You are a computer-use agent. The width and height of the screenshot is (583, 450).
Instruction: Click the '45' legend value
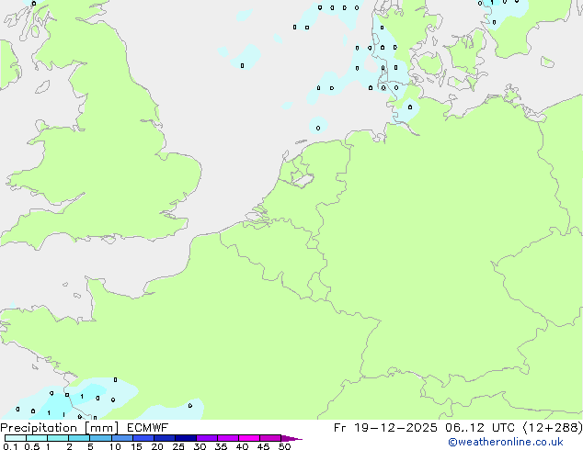263,446
